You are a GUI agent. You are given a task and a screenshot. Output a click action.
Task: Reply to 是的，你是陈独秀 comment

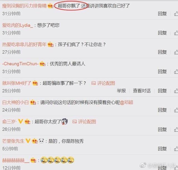162,149
